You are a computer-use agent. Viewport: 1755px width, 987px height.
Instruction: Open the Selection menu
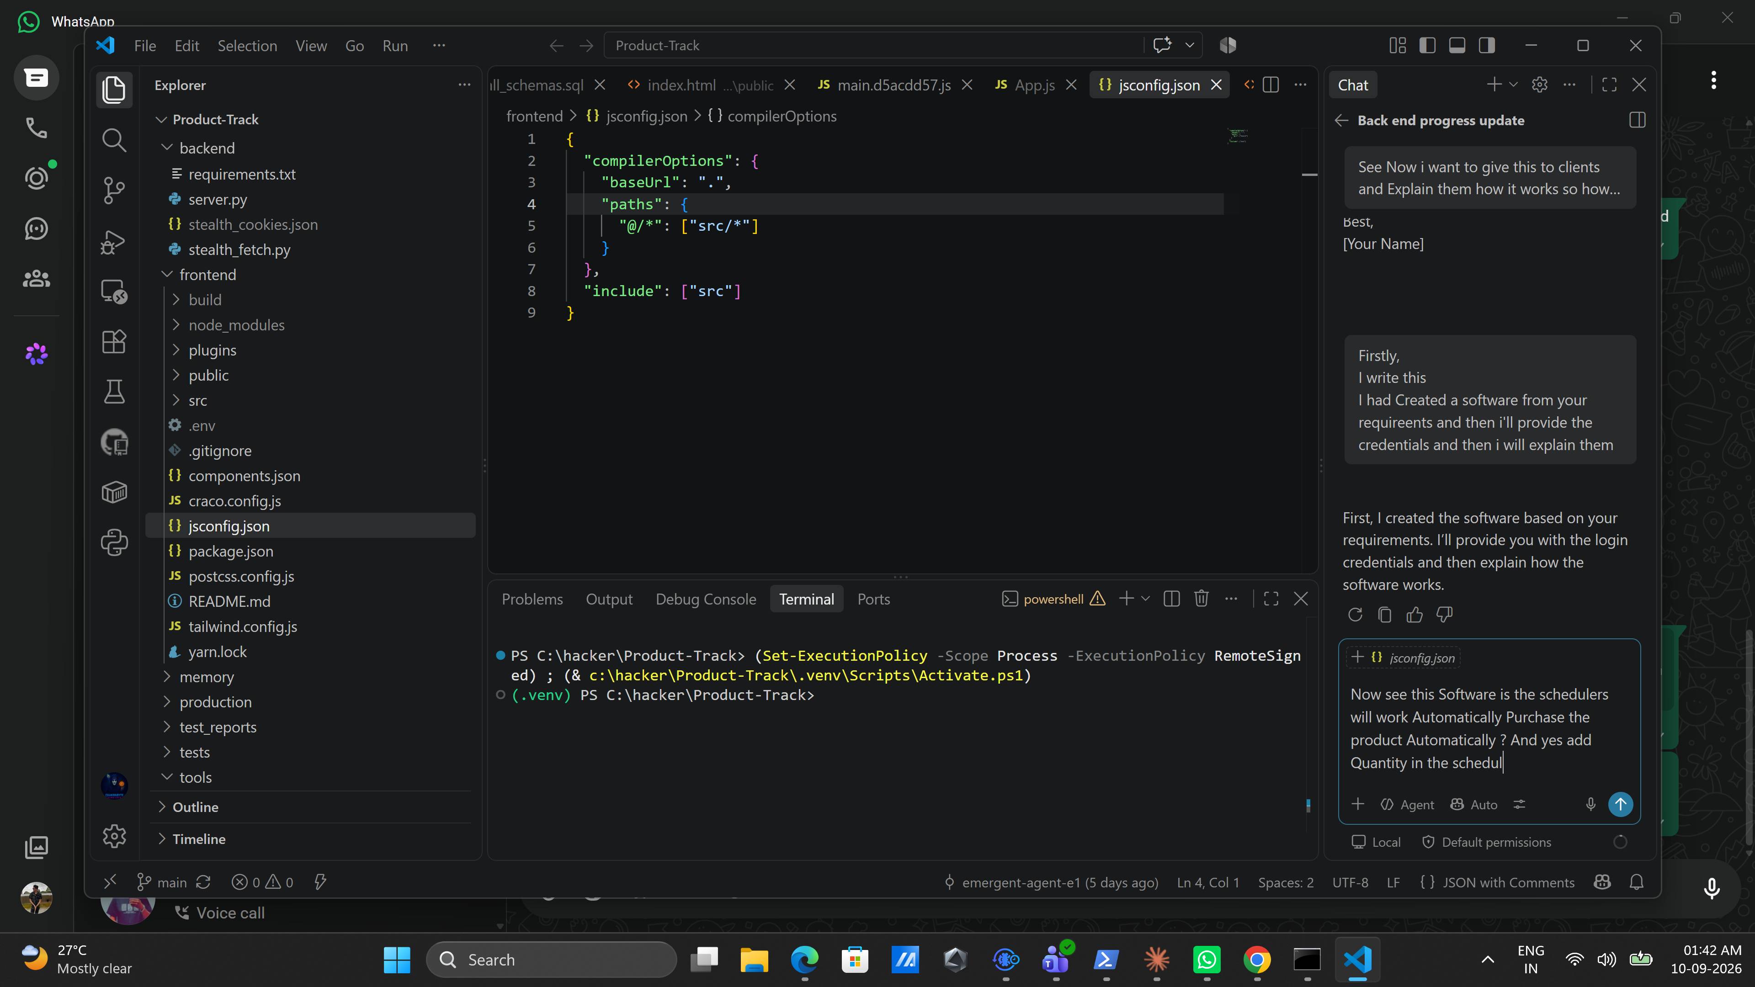tap(247, 46)
